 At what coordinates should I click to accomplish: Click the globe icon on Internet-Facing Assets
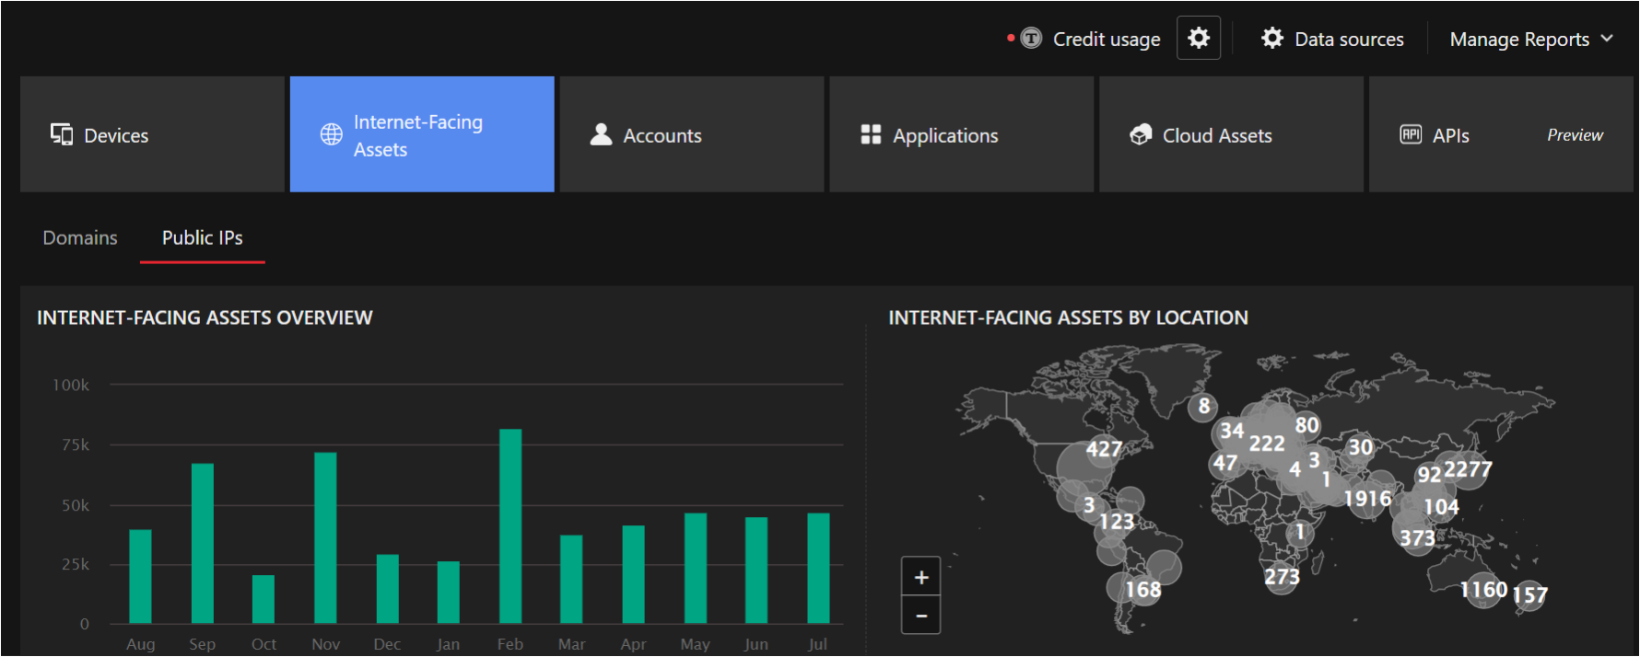(331, 135)
